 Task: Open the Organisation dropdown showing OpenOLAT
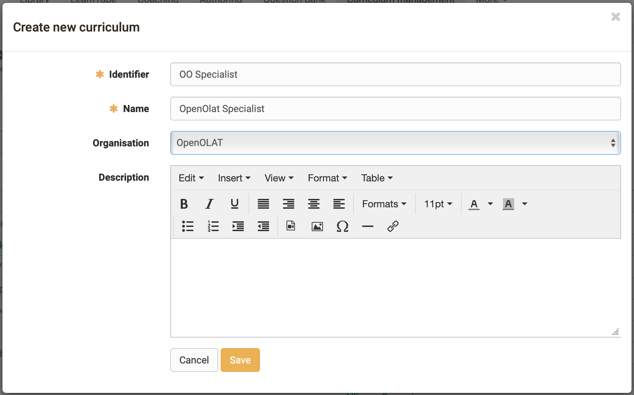click(395, 143)
